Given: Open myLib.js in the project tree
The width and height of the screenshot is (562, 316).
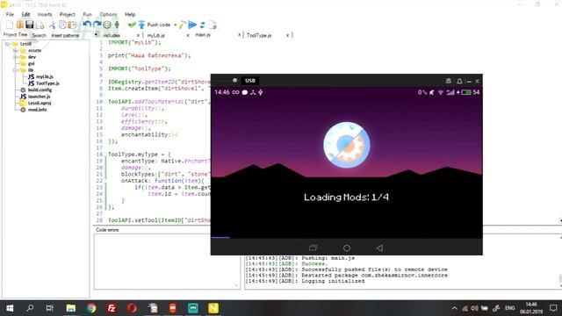Looking at the screenshot, I should (x=45, y=76).
